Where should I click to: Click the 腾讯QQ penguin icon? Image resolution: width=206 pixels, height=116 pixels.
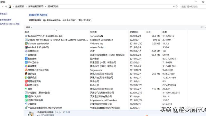(26, 74)
